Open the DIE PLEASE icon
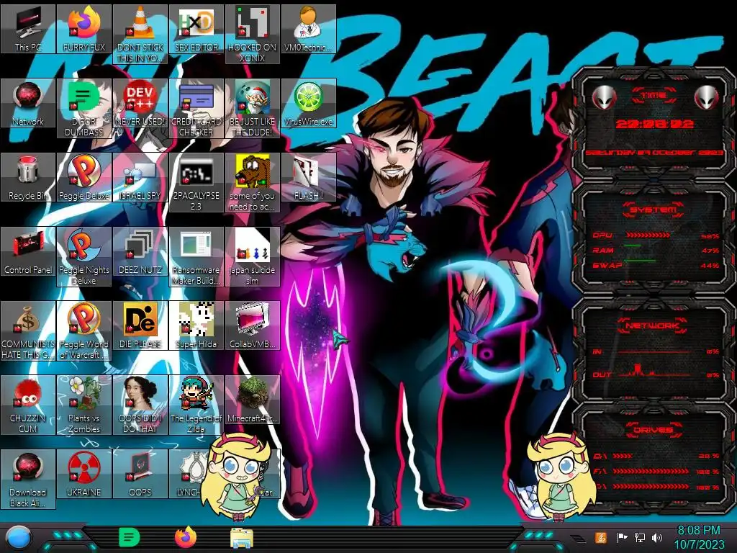 click(140, 326)
